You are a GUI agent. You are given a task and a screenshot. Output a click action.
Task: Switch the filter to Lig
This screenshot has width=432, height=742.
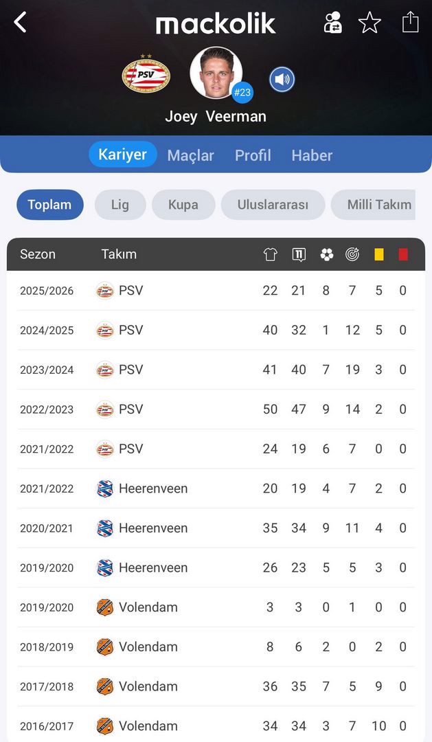(x=120, y=205)
